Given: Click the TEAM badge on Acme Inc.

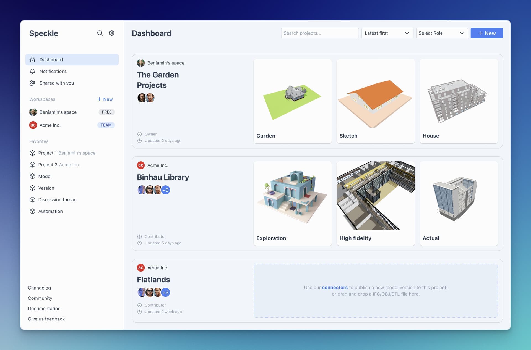Looking at the screenshot, I should click(106, 125).
